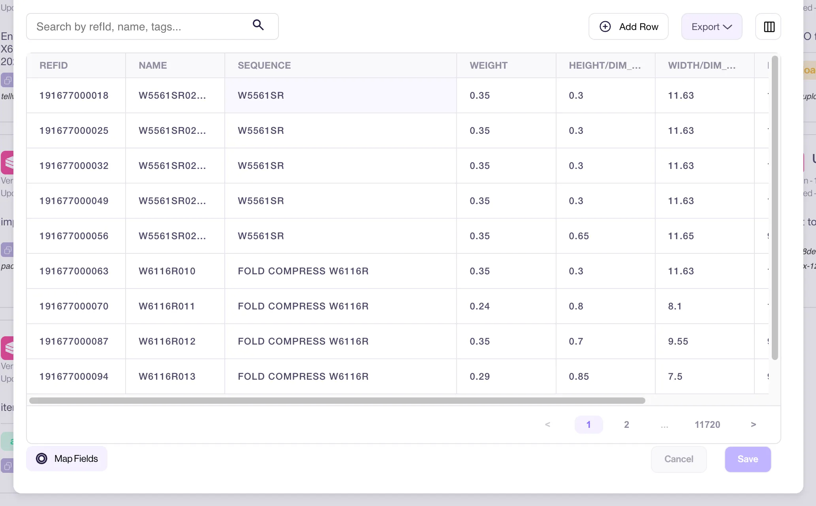Viewport: 816px width, 506px height.
Task: Select current page 1
Action: pyautogui.click(x=588, y=425)
